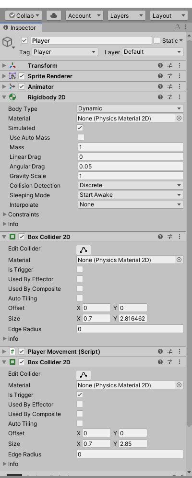Select the Inspector tab

[20, 27]
